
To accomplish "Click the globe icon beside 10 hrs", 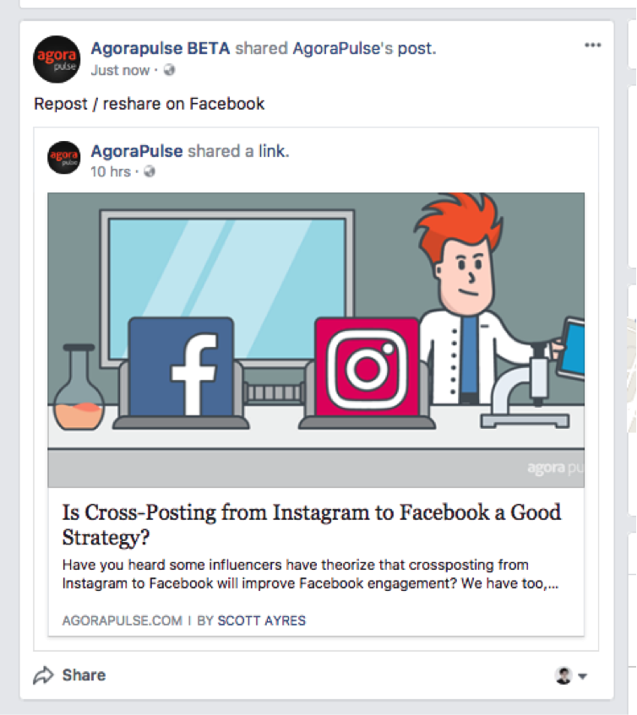I will coord(150,171).
